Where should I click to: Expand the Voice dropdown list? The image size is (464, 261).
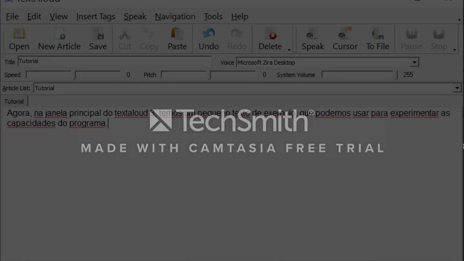point(414,62)
